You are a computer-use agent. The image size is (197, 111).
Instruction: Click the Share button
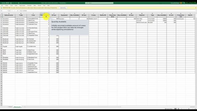(x=185, y=6)
